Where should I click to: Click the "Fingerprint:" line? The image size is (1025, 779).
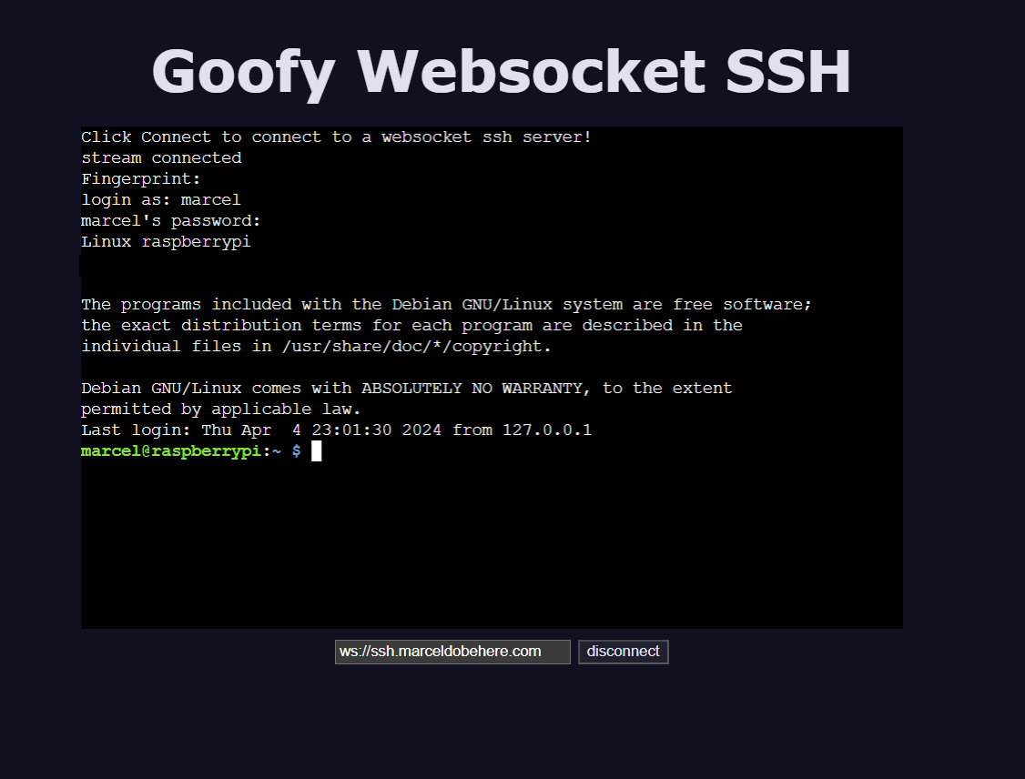(x=140, y=179)
